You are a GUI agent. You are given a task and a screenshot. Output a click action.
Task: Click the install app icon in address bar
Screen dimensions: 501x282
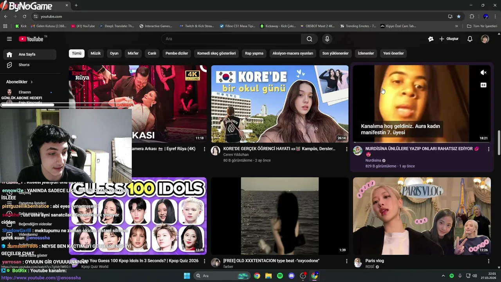click(x=450, y=16)
